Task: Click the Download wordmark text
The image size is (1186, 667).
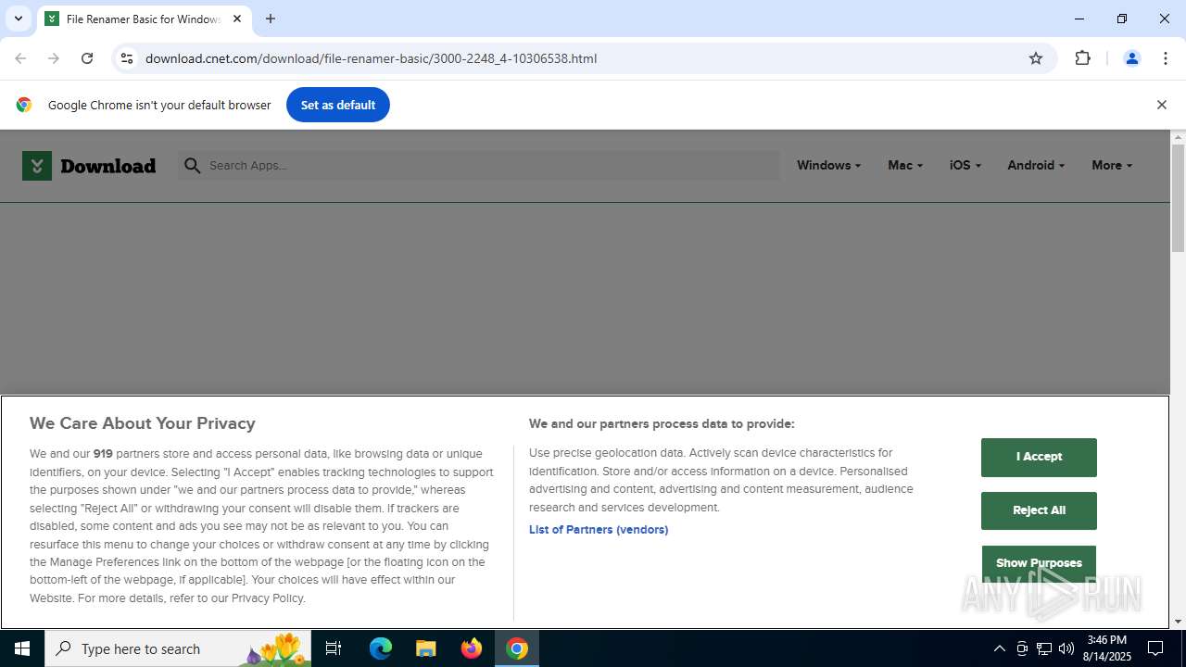Action: click(x=107, y=166)
